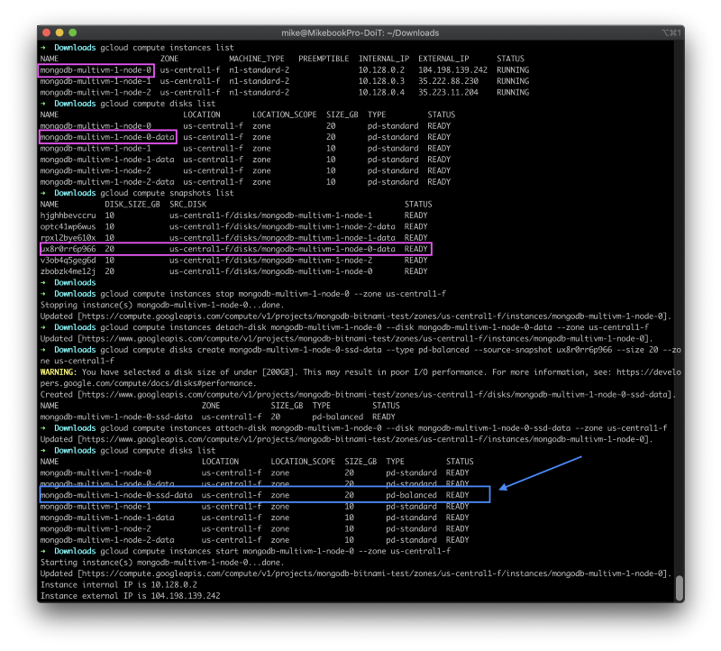
Task: Click the blue-boxed mongodb-multivm-1-node-0-ssd-data row
Action: 265,495
